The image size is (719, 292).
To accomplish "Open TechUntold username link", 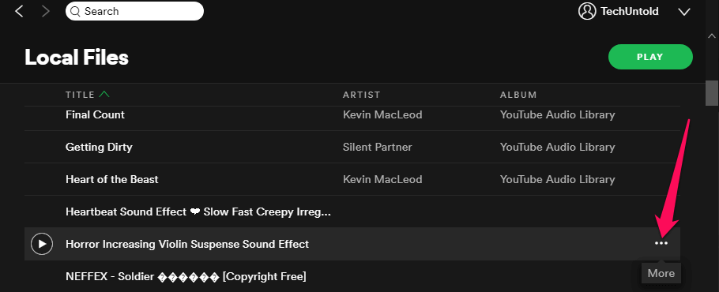I will tap(630, 11).
